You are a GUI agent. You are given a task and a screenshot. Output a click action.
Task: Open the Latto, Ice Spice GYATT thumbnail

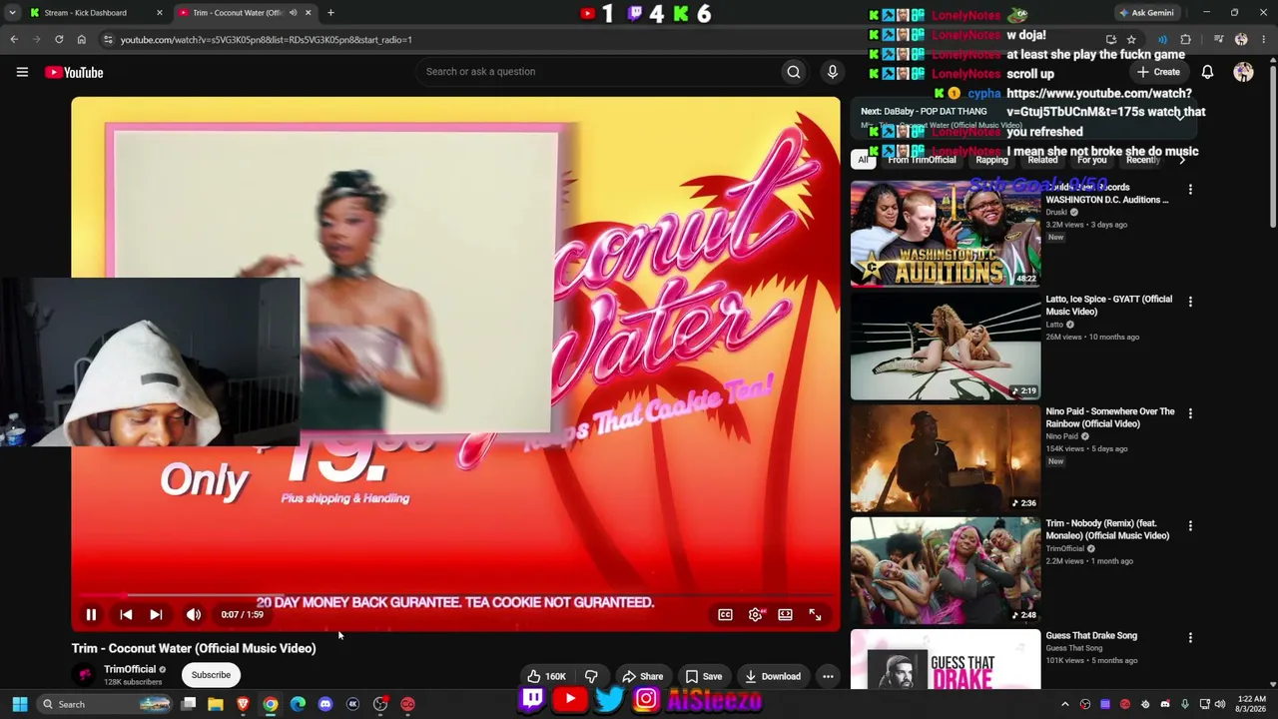point(945,346)
